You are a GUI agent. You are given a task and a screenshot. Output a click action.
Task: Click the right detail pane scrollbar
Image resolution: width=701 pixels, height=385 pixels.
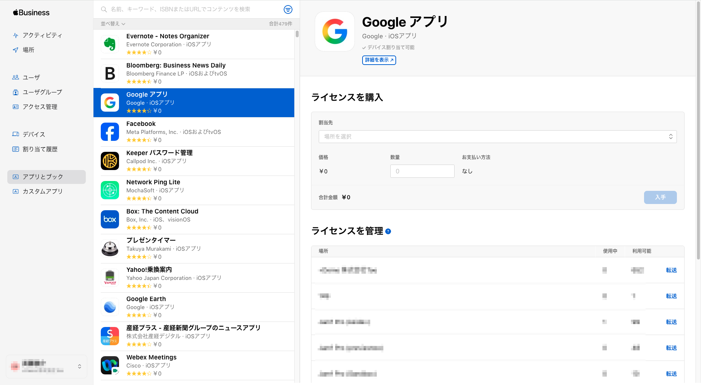pyautogui.click(x=698, y=131)
